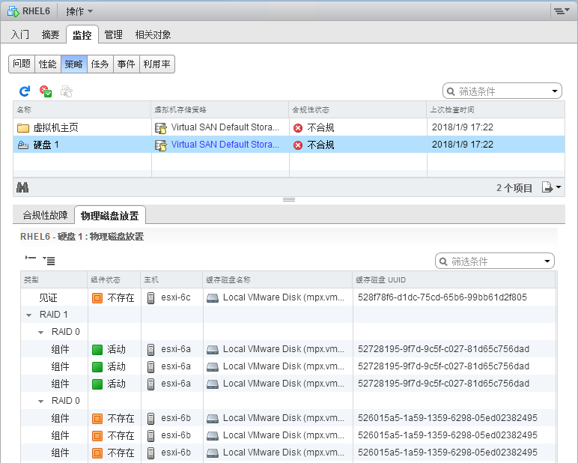578x463 pixels.
Task: Select the 利用率 sub-tab button
Action: [x=157, y=64]
